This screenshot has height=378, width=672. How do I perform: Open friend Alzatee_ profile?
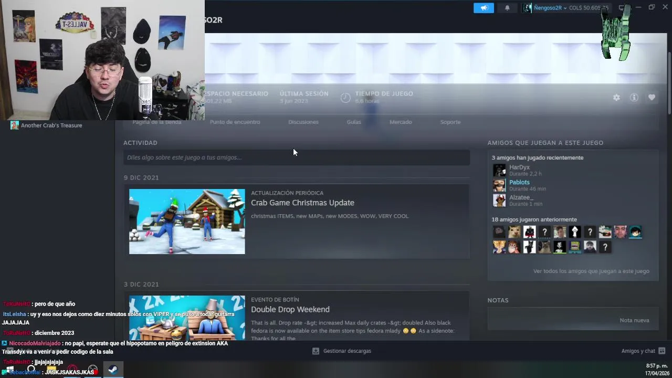point(521,197)
